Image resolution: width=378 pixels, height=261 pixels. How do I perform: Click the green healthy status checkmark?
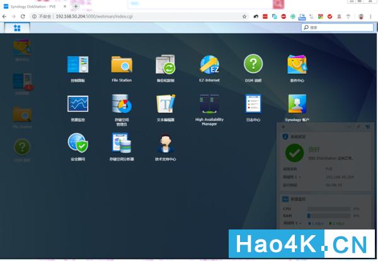(294, 153)
